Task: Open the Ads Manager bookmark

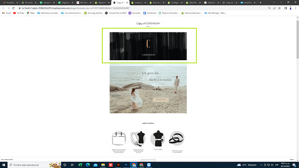Action: [215, 13]
